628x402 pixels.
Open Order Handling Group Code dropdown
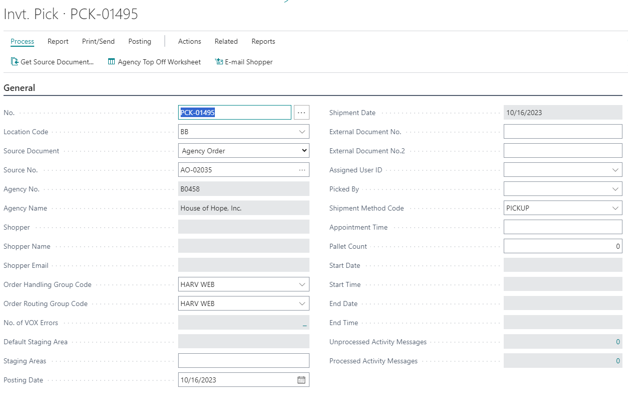[302, 284]
